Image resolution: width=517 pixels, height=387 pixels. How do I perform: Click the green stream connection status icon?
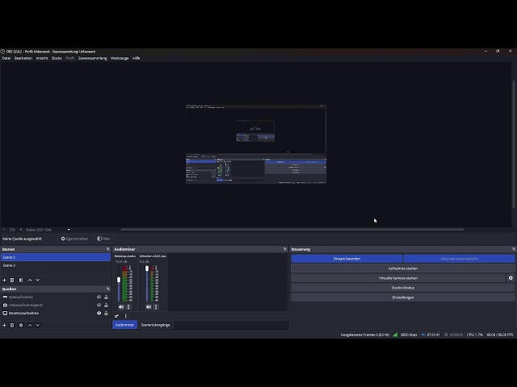395,335
